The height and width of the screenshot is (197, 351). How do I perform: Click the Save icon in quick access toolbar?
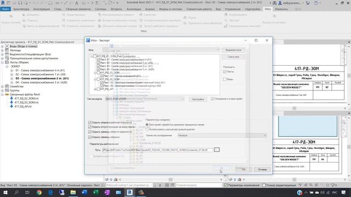[x=20, y=3]
